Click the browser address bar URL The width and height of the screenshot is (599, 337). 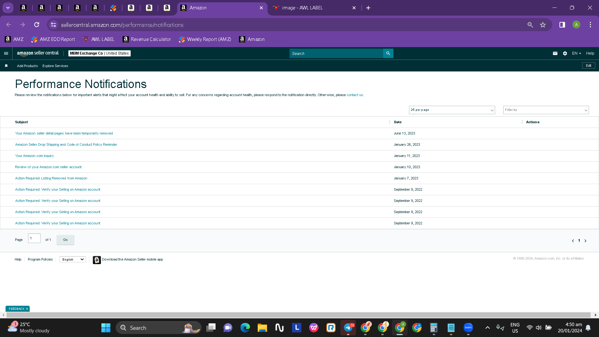pyautogui.click(x=122, y=25)
